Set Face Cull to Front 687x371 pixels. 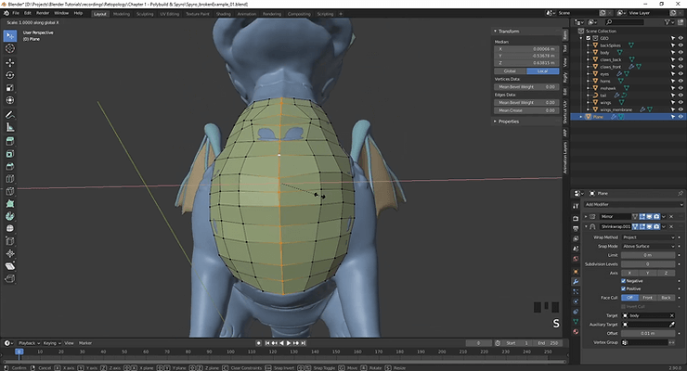[x=648, y=298]
